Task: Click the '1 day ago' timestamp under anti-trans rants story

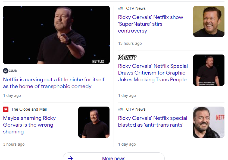Action: point(127,144)
